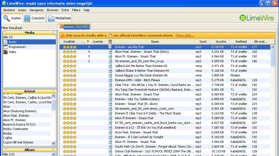Viewport: 279px width, 156px height.
Task: Select artist Cypris Hill feat Eminem
Action: tap(27, 142)
